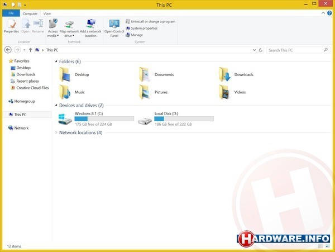Open Recent places in sidebar
Screen dimensions: 335x252
click(25, 81)
